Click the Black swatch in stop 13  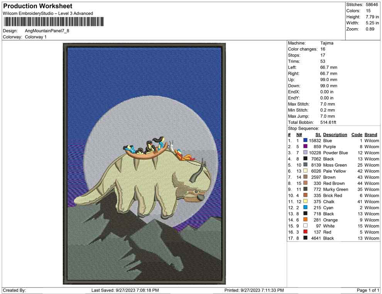point(305,213)
